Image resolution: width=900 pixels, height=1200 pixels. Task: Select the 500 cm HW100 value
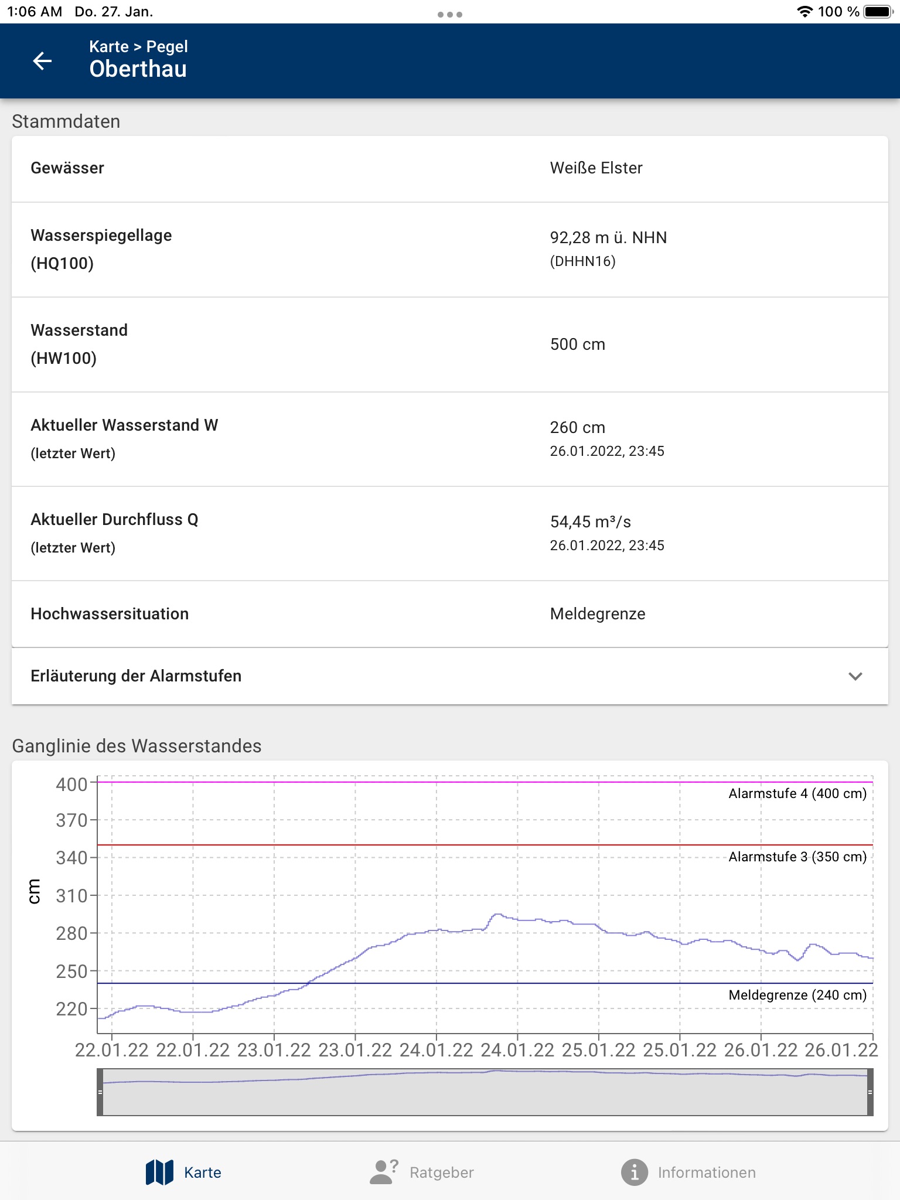[x=577, y=345]
